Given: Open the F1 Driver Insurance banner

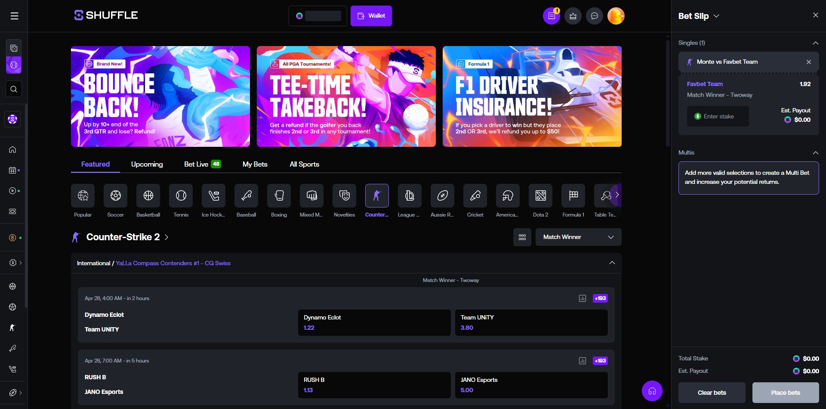Looking at the screenshot, I should coord(532,96).
